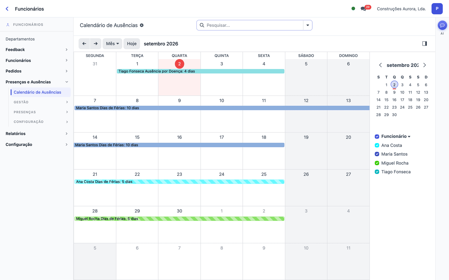Select day 24 in the mini calendar
Image resolution: width=449 pixels, height=280 pixels.
point(402,107)
